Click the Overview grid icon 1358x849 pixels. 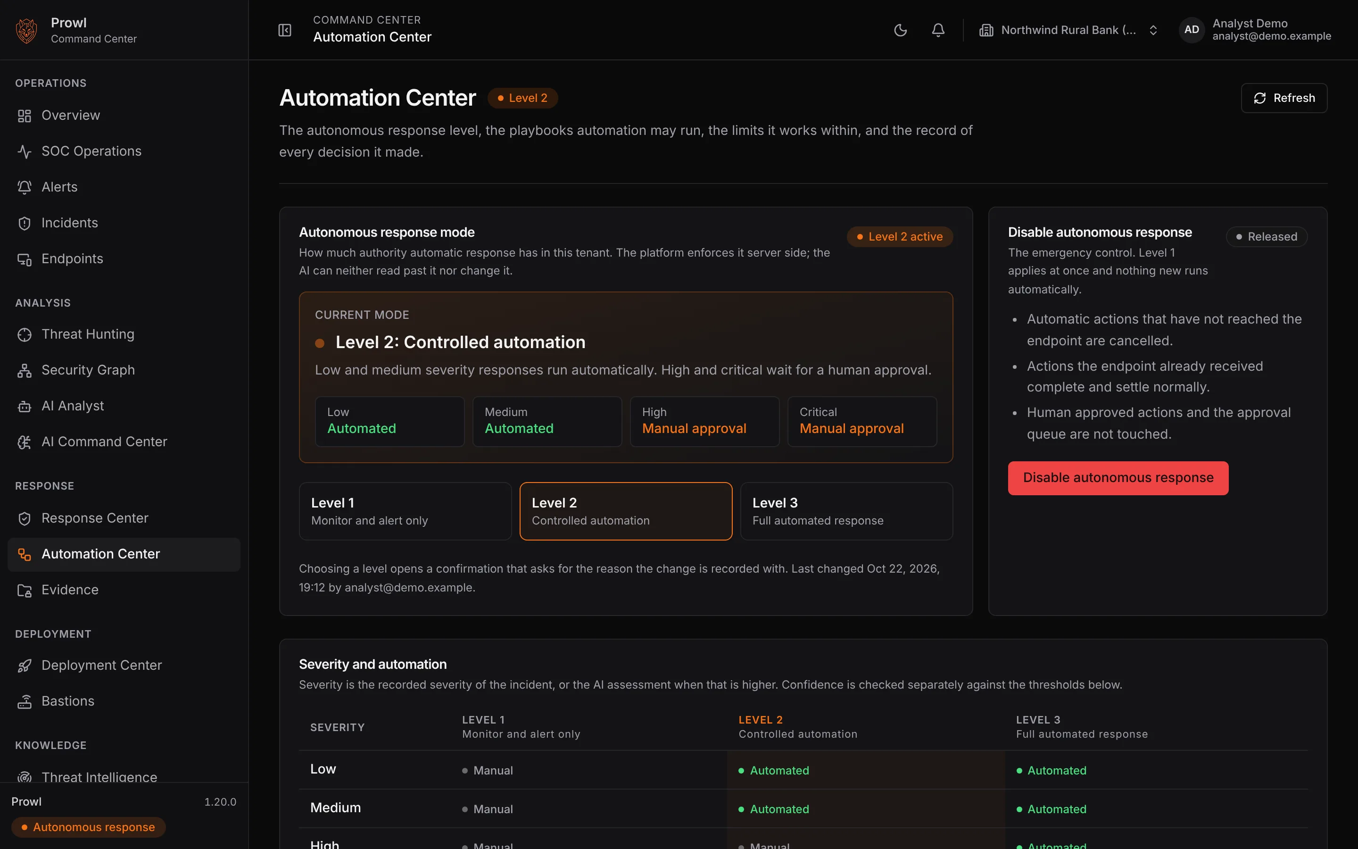coord(24,116)
